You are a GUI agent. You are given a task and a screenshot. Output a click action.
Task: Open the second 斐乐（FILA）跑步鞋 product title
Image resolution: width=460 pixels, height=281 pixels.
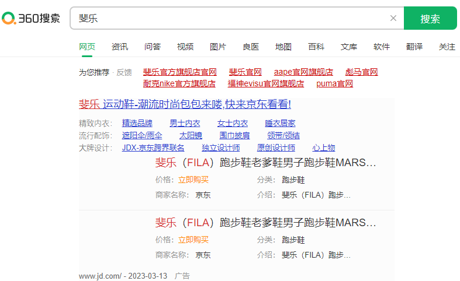coord(265,223)
